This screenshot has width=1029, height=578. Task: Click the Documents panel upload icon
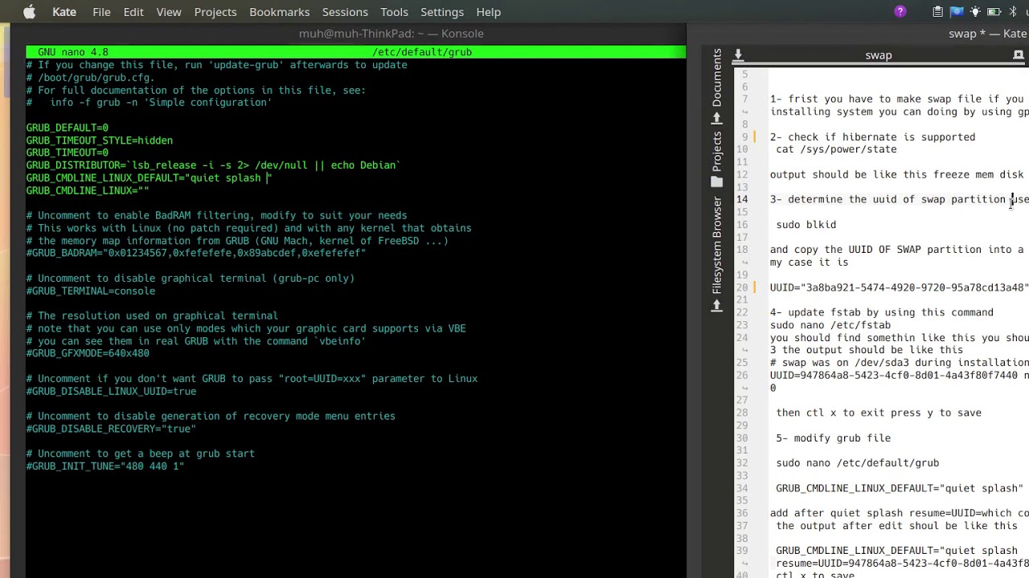pos(716,119)
